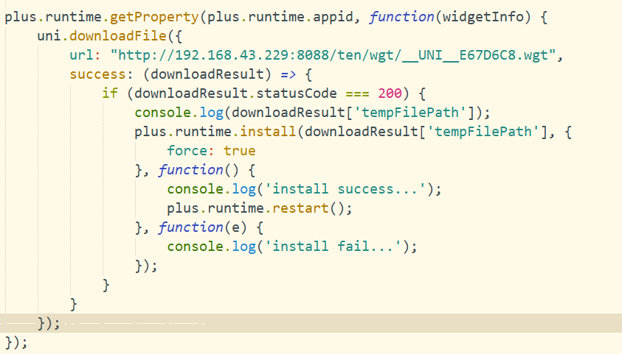The height and width of the screenshot is (354, 622).
Task: Click the downloadResult arrow function parameter
Action: pos(207,74)
